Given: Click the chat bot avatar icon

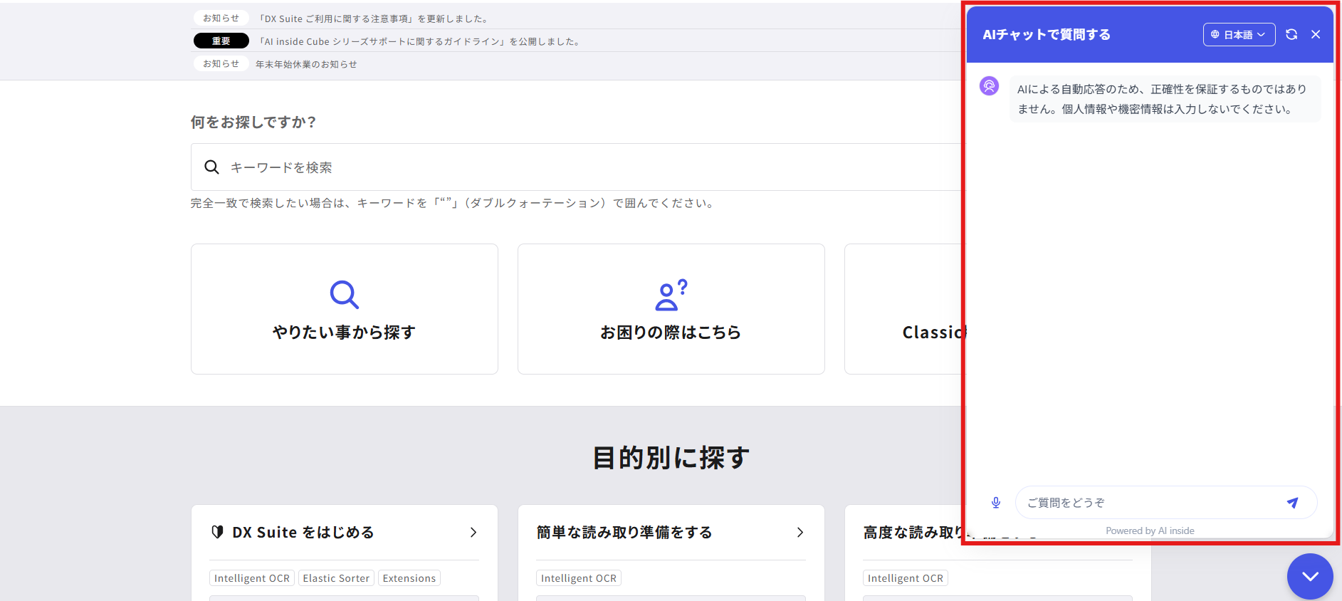Looking at the screenshot, I should 989,86.
